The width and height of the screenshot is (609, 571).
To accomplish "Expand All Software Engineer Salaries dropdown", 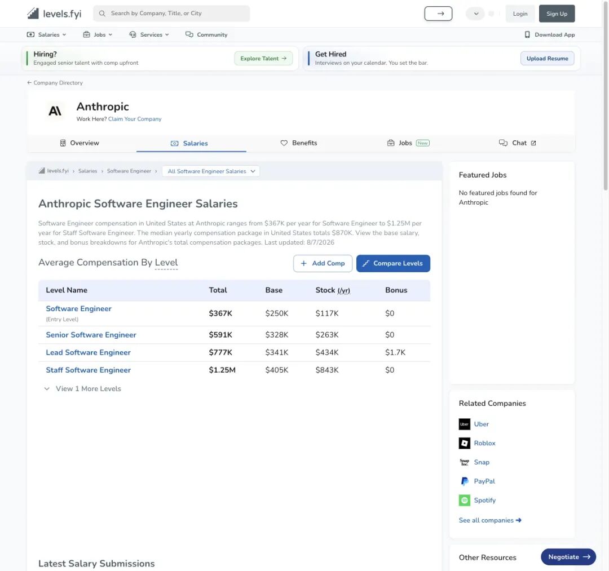I will [x=211, y=171].
